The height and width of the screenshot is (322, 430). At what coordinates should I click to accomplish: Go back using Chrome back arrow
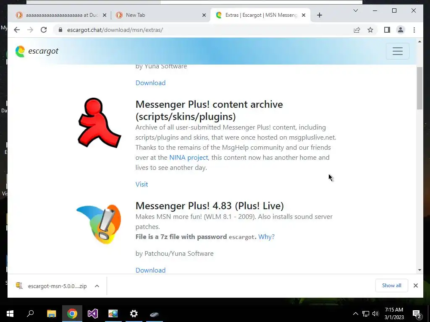click(x=17, y=30)
